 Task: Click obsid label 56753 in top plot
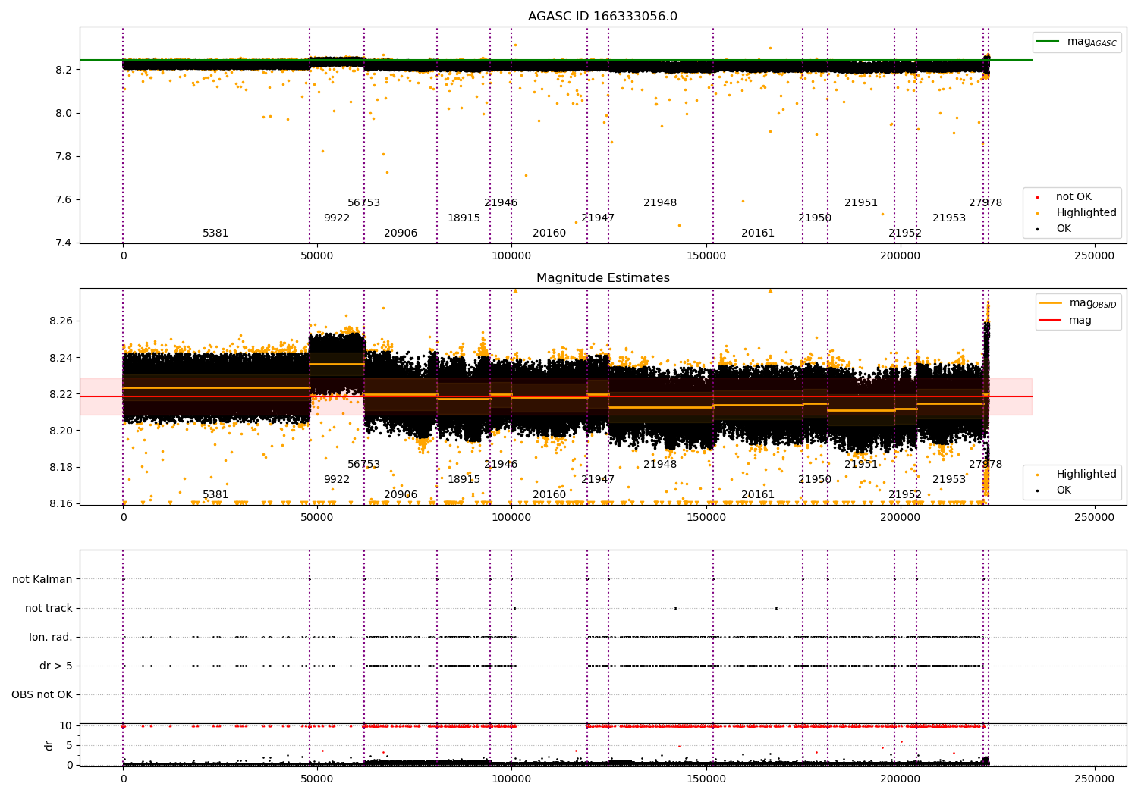coord(364,203)
